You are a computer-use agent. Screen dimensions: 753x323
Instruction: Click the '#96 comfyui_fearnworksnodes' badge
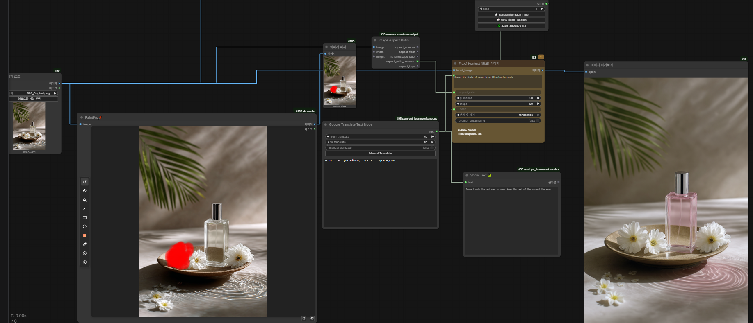click(x=417, y=119)
